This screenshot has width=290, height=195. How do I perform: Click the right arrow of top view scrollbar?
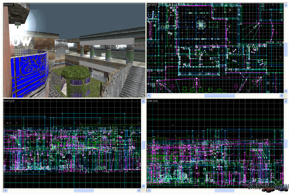coord(282,96)
